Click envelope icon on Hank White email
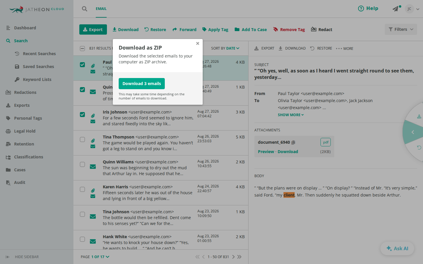 coord(93,241)
